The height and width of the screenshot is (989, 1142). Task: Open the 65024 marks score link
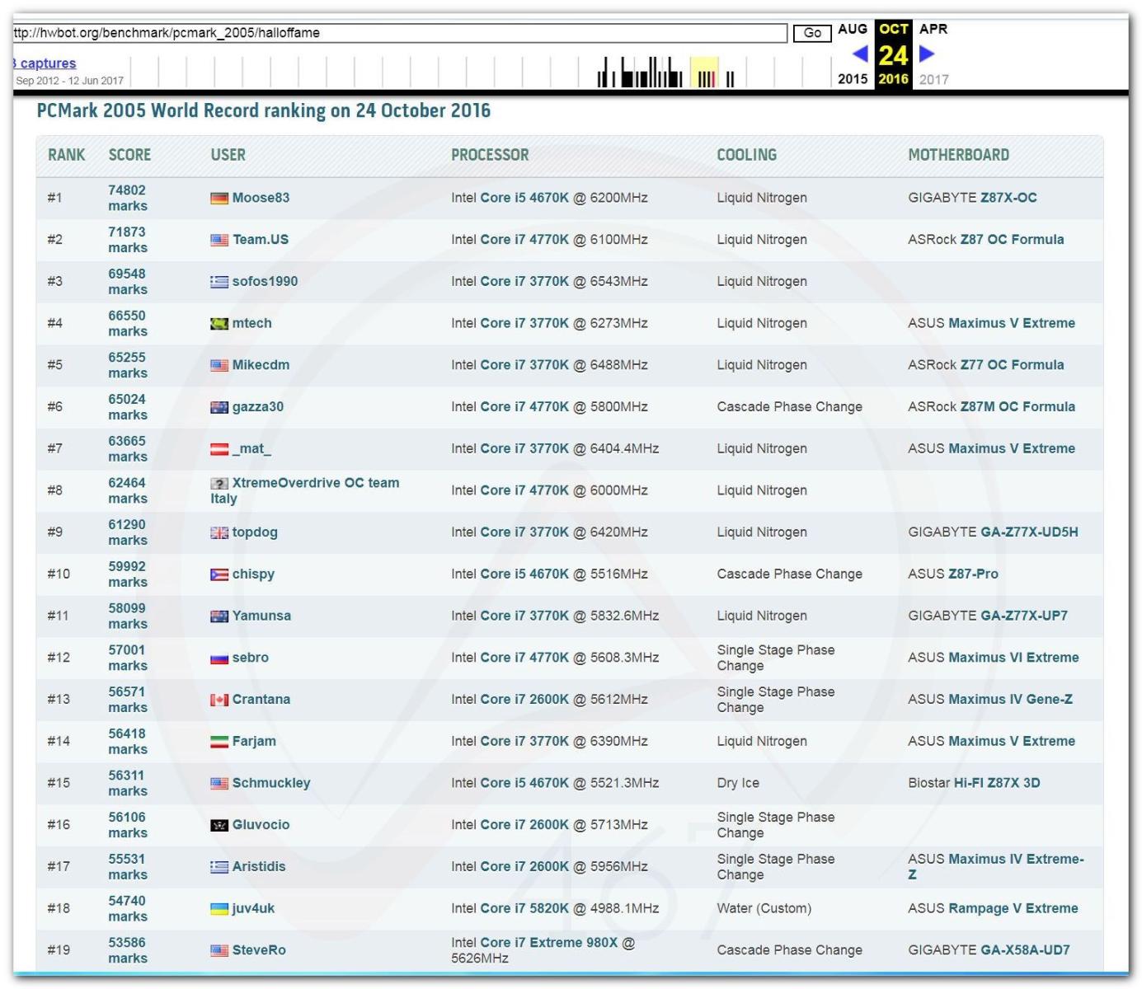128,407
